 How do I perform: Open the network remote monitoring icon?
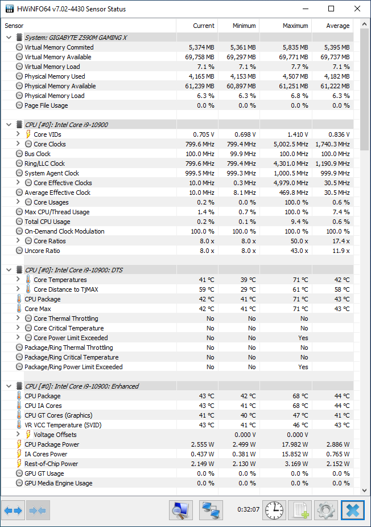211,510
